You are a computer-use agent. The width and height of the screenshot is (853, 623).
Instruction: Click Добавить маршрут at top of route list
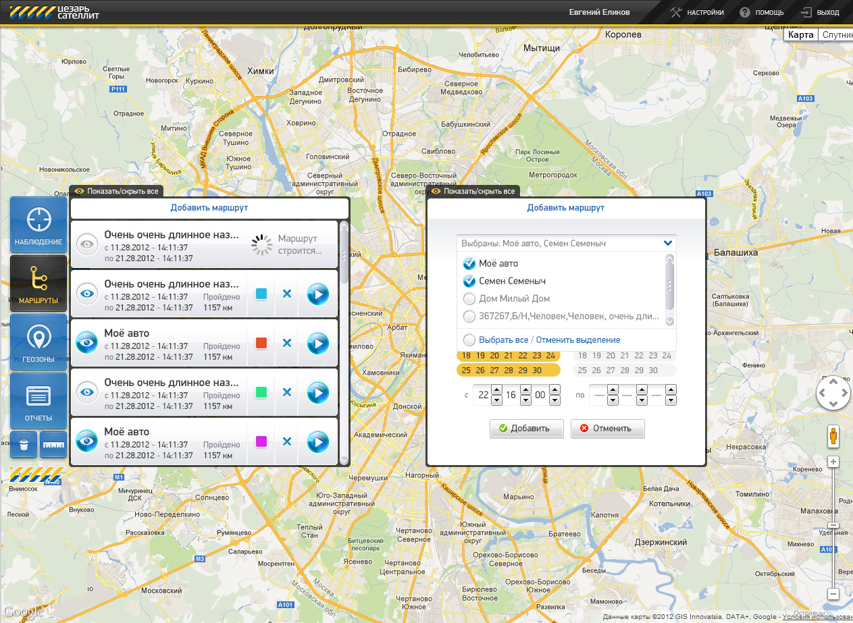point(209,208)
